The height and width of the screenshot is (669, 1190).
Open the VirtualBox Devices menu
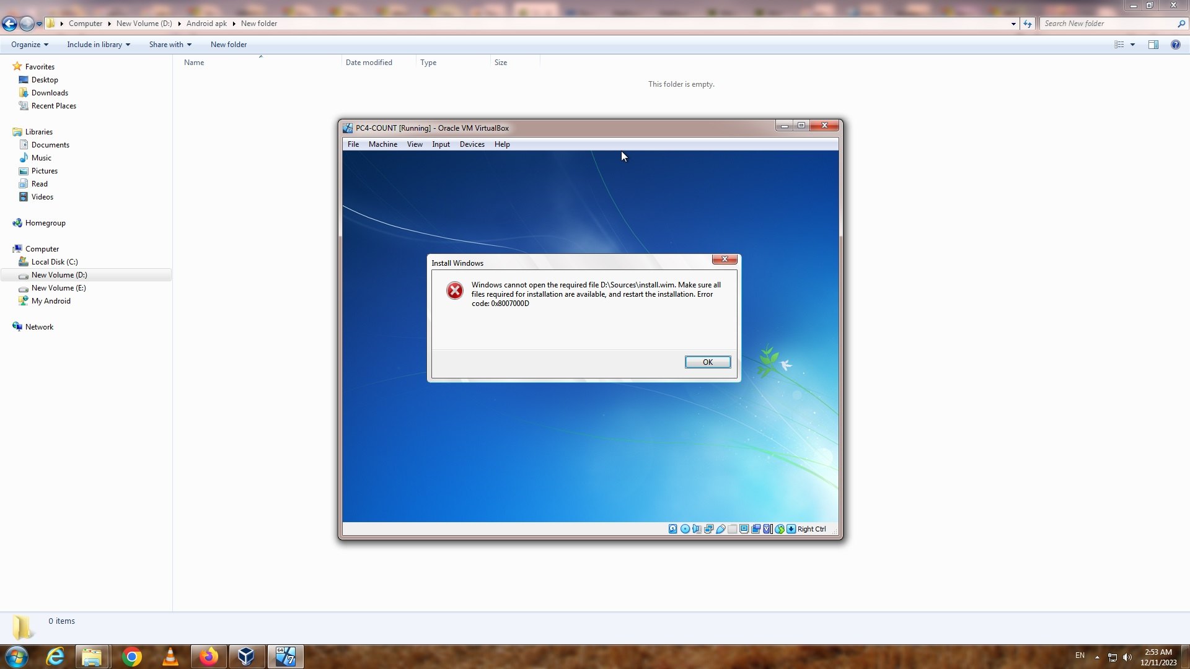[x=472, y=144]
